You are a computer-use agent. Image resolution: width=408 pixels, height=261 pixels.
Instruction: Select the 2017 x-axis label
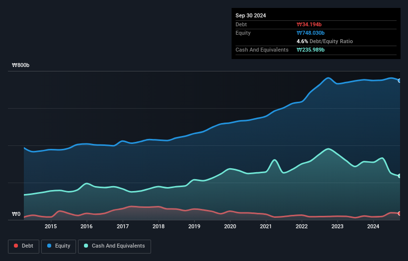(123, 226)
